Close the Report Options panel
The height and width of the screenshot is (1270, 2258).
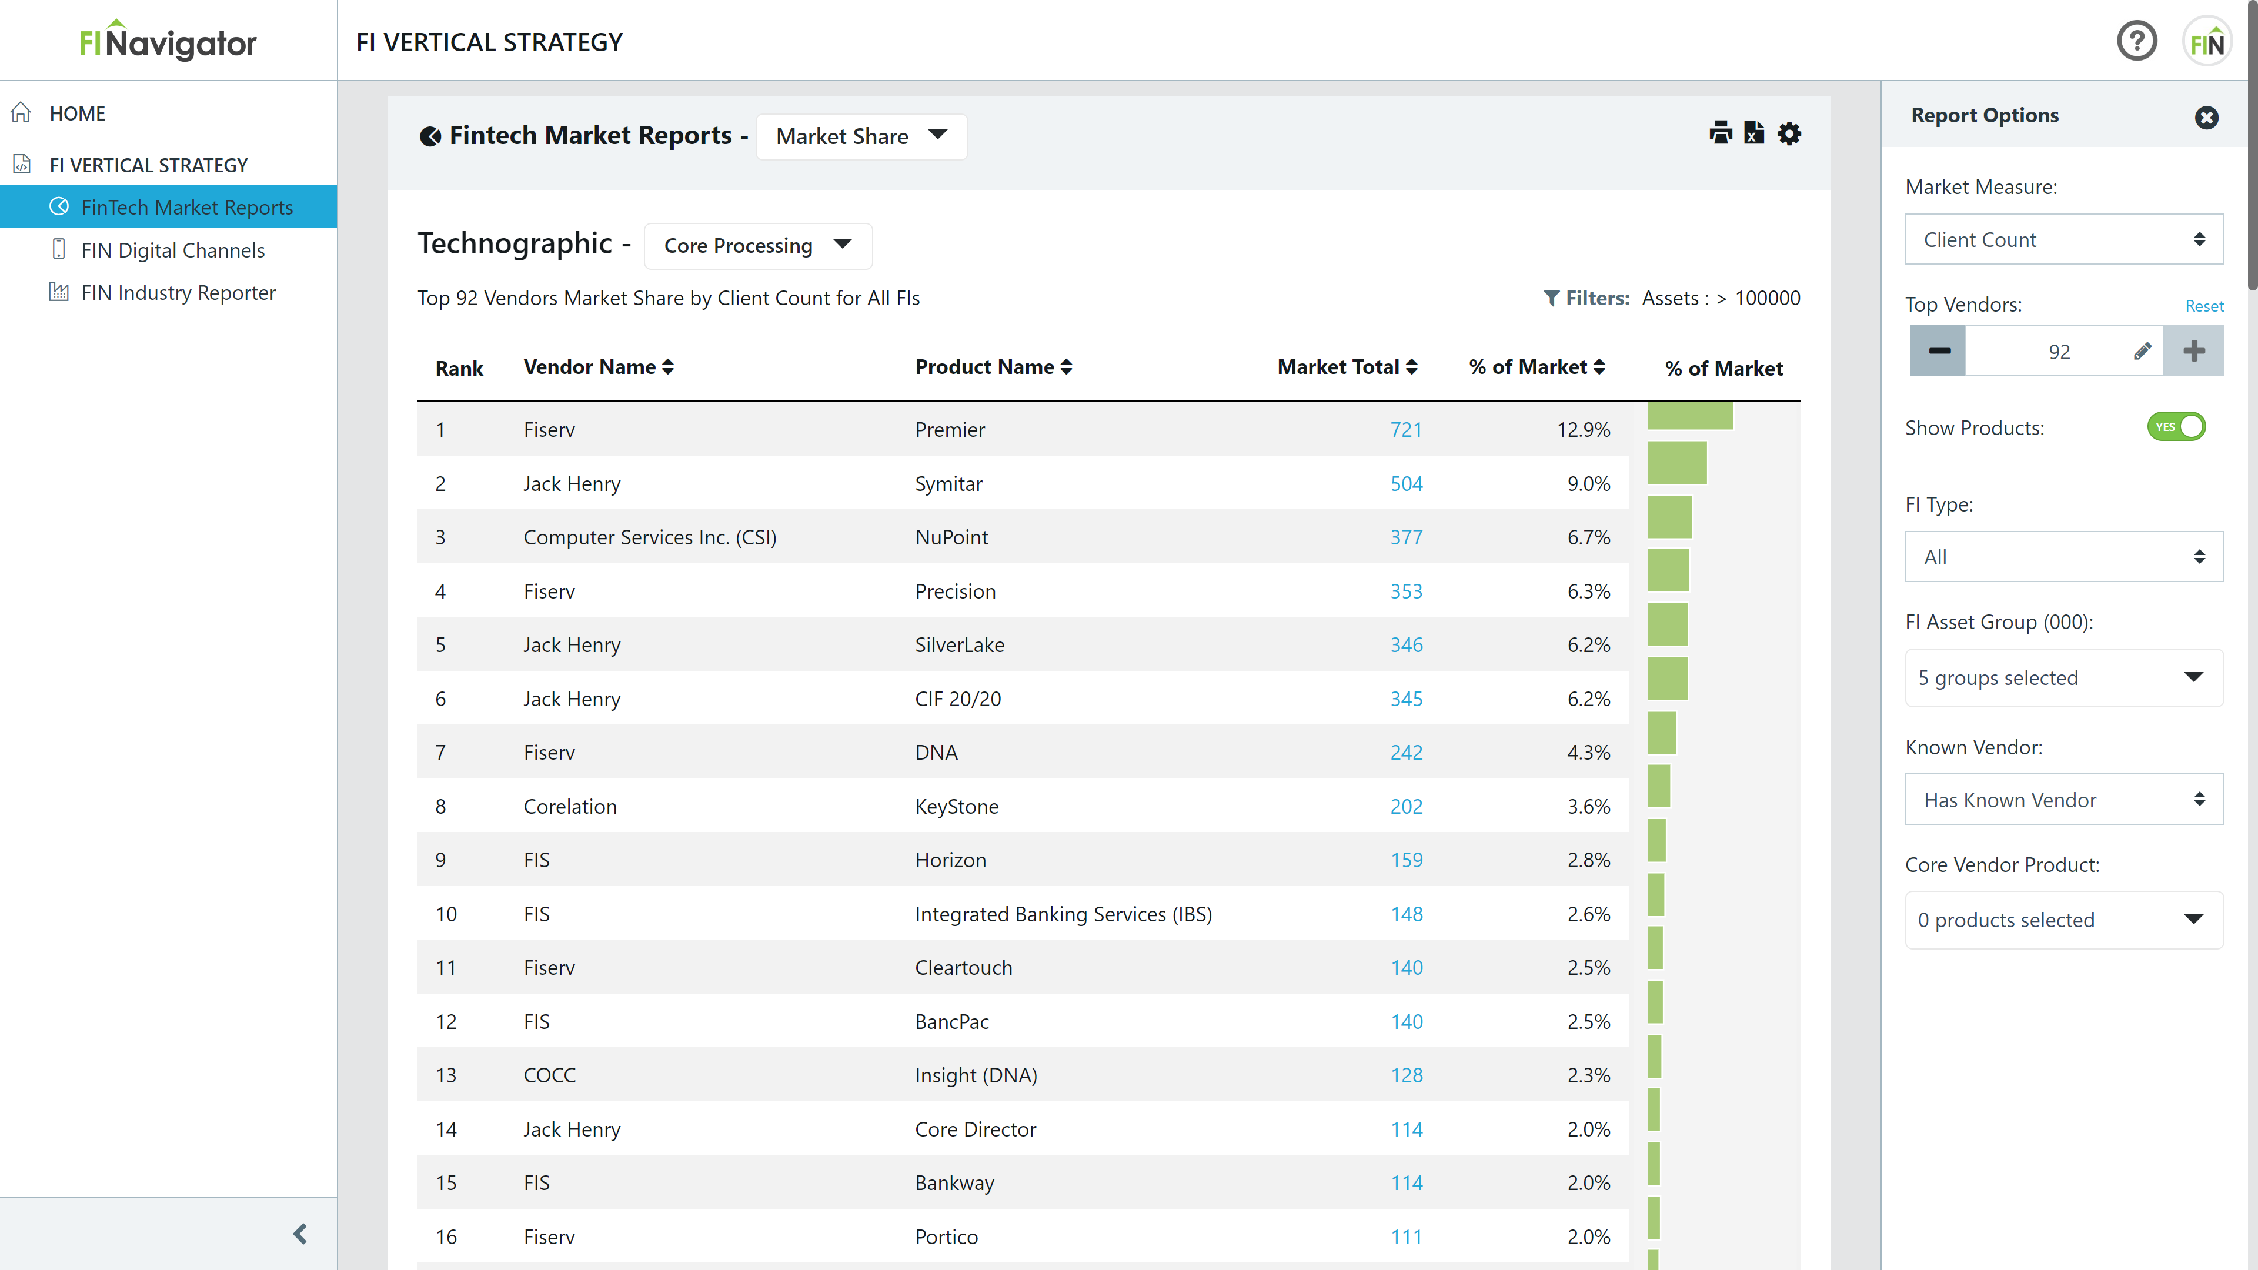pyautogui.click(x=2206, y=116)
